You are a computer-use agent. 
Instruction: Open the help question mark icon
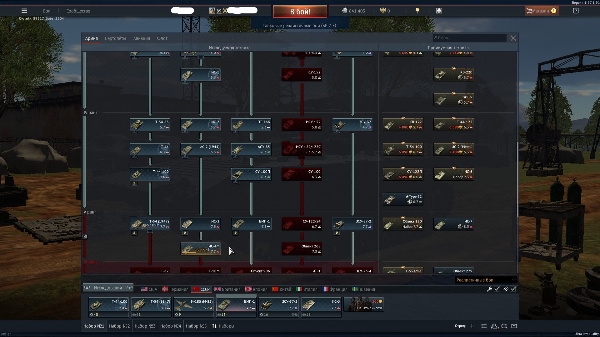[x=576, y=11]
